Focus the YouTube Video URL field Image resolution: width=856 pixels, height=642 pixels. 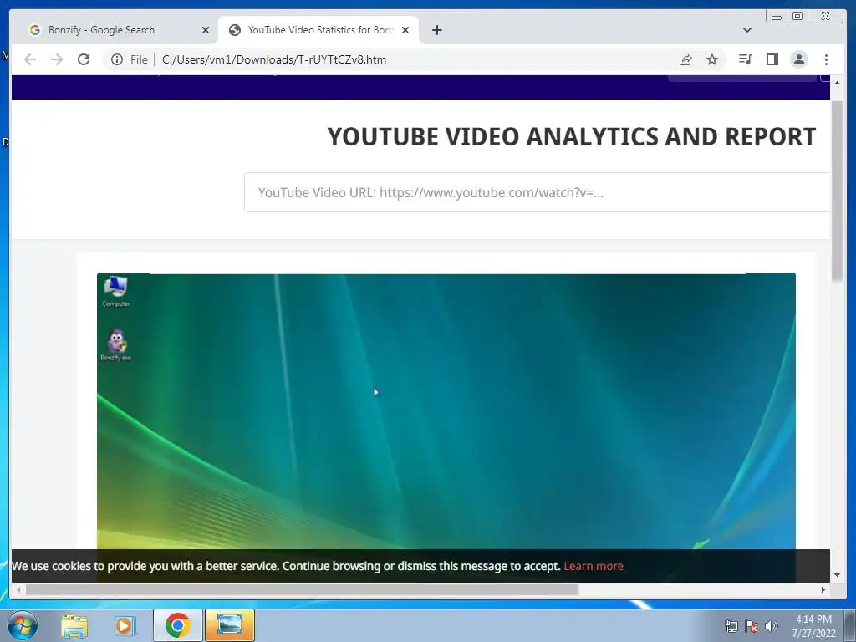point(538,192)
